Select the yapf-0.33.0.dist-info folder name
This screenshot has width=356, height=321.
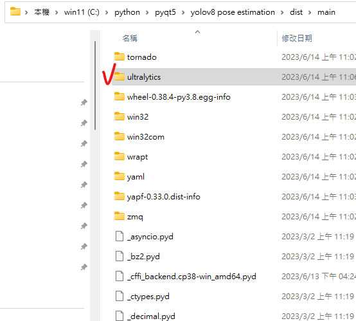[x=163, y=196]
